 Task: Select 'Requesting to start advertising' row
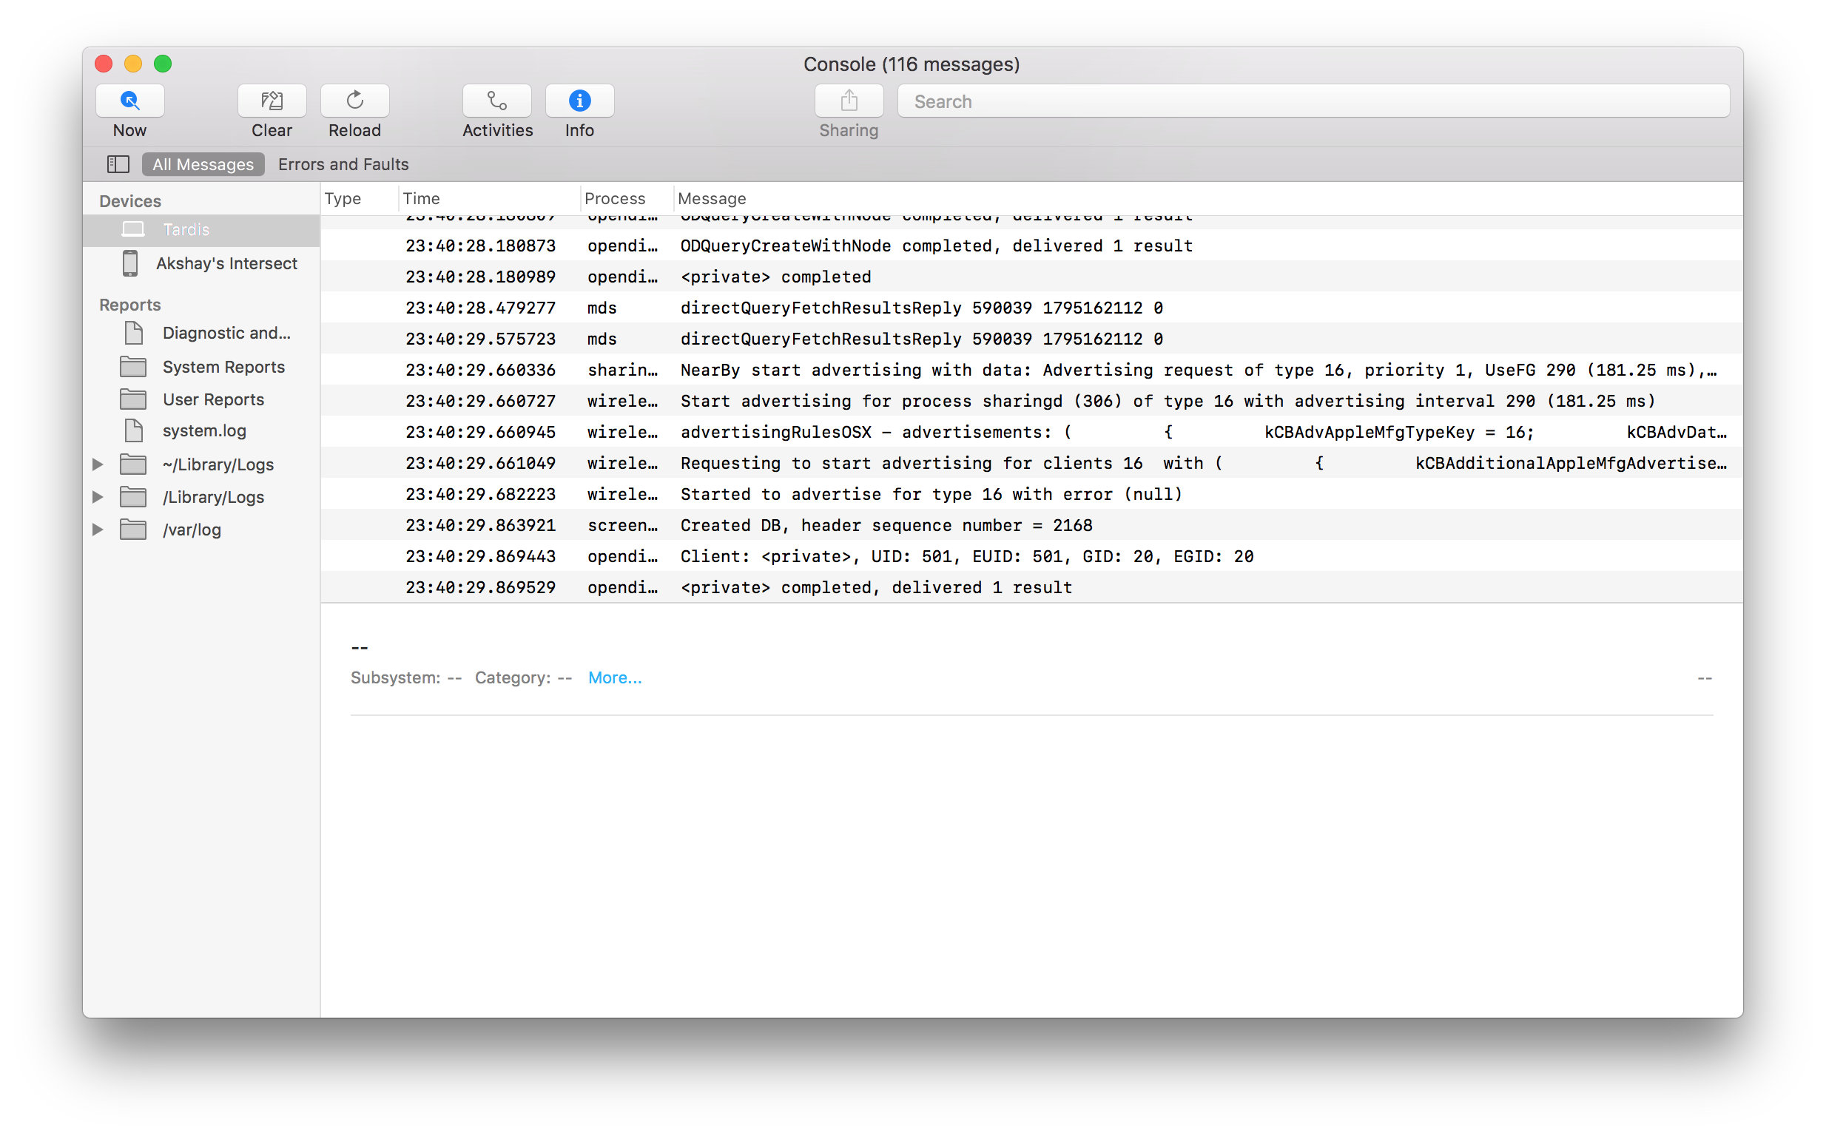pos(1031,464)
